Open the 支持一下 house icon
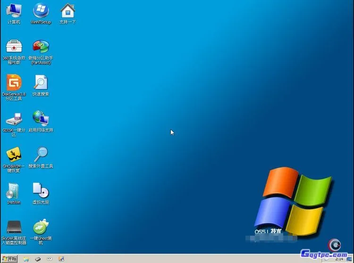Image resolution: width=354 pixels, height=263 pixels. (x=67, y=10)
